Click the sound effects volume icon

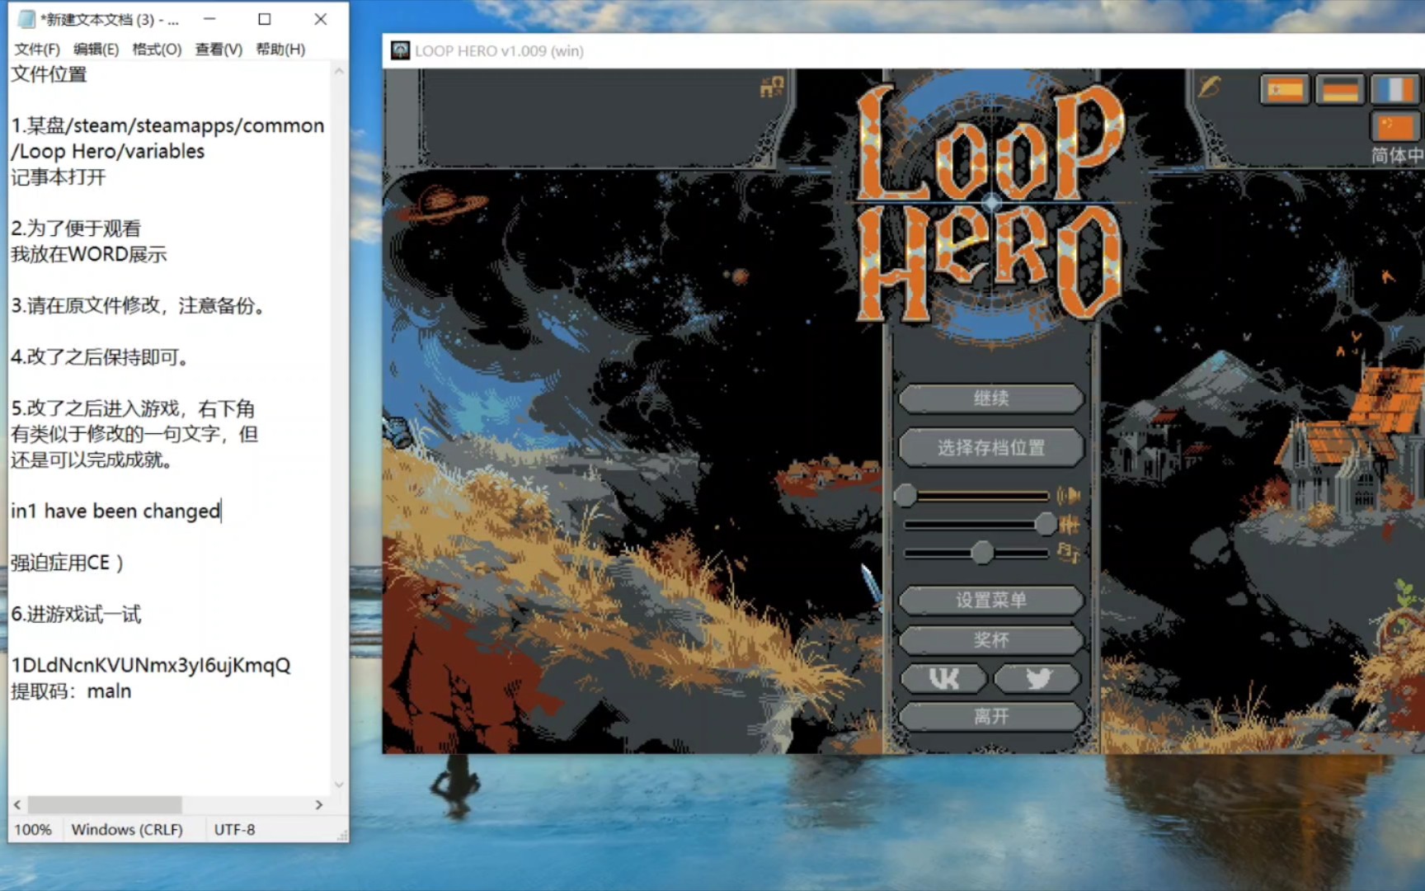tap(1069, 524)
